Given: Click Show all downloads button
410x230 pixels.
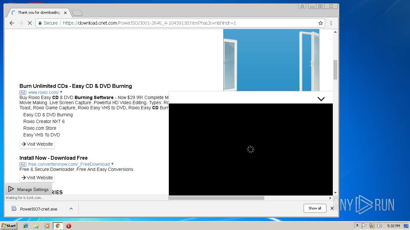Looking at the screenshot, I should click(315, 208).
